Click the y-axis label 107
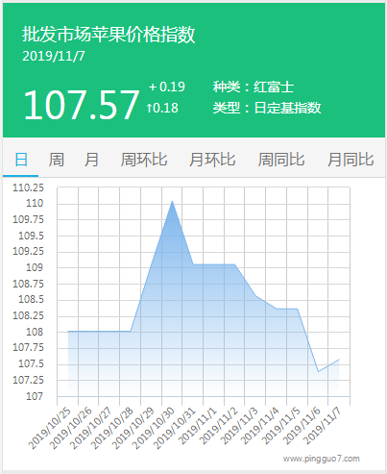Image resolution: width=387 pixels, height=474 pixels. point(35,396)
